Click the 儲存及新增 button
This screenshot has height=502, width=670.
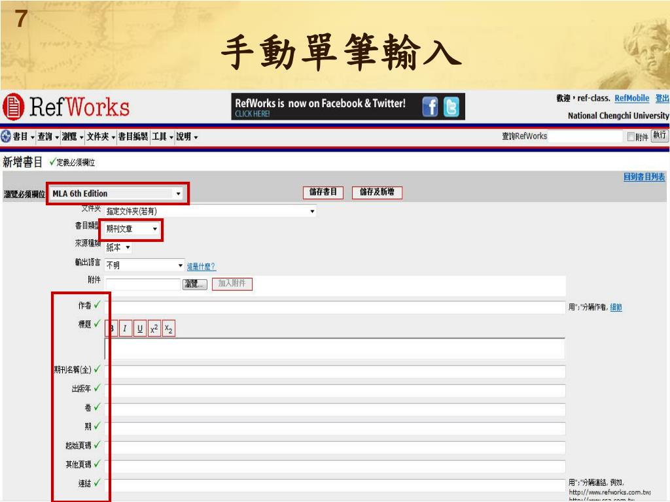tap(377, 192)
